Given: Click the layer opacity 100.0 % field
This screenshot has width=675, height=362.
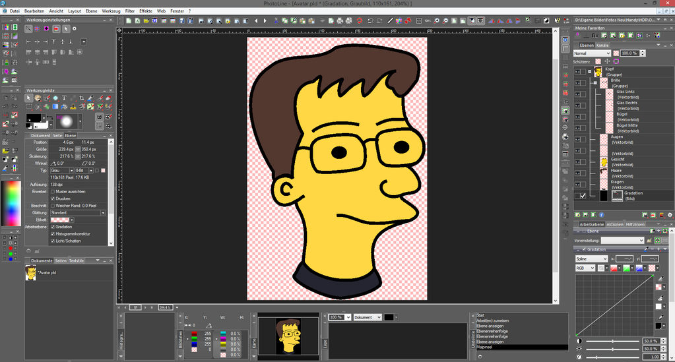Looking at the screenshot, I should click(629, 53).
